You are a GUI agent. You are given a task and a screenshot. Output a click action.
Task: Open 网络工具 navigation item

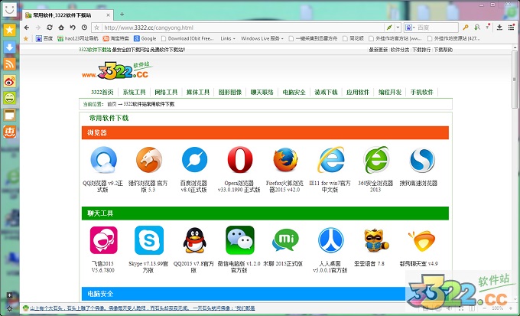pyautogui.click(x=166, y=93)
